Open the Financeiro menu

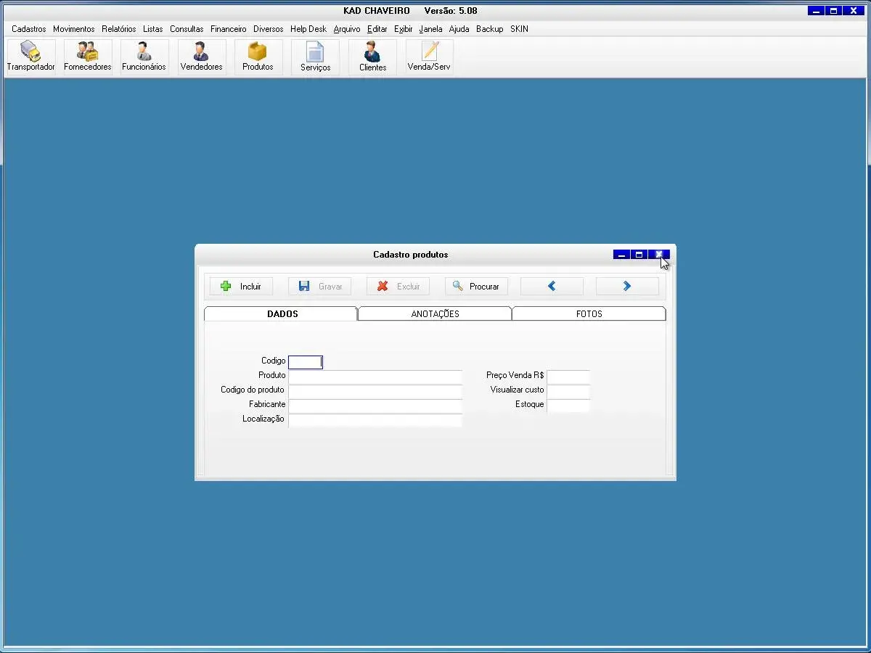(228, 29)
